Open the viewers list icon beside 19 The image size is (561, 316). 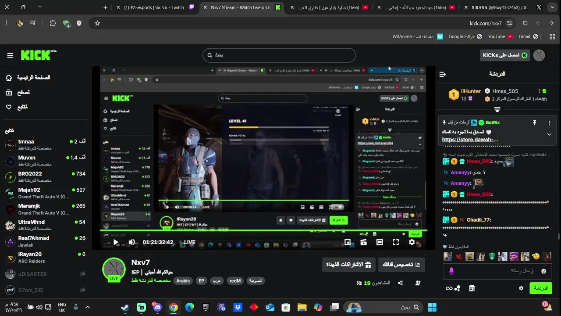(359, 283)
